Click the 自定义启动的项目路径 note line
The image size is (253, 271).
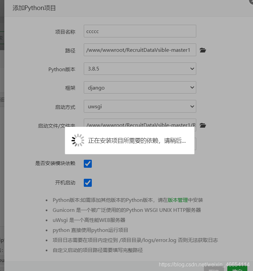coord(98,250)
